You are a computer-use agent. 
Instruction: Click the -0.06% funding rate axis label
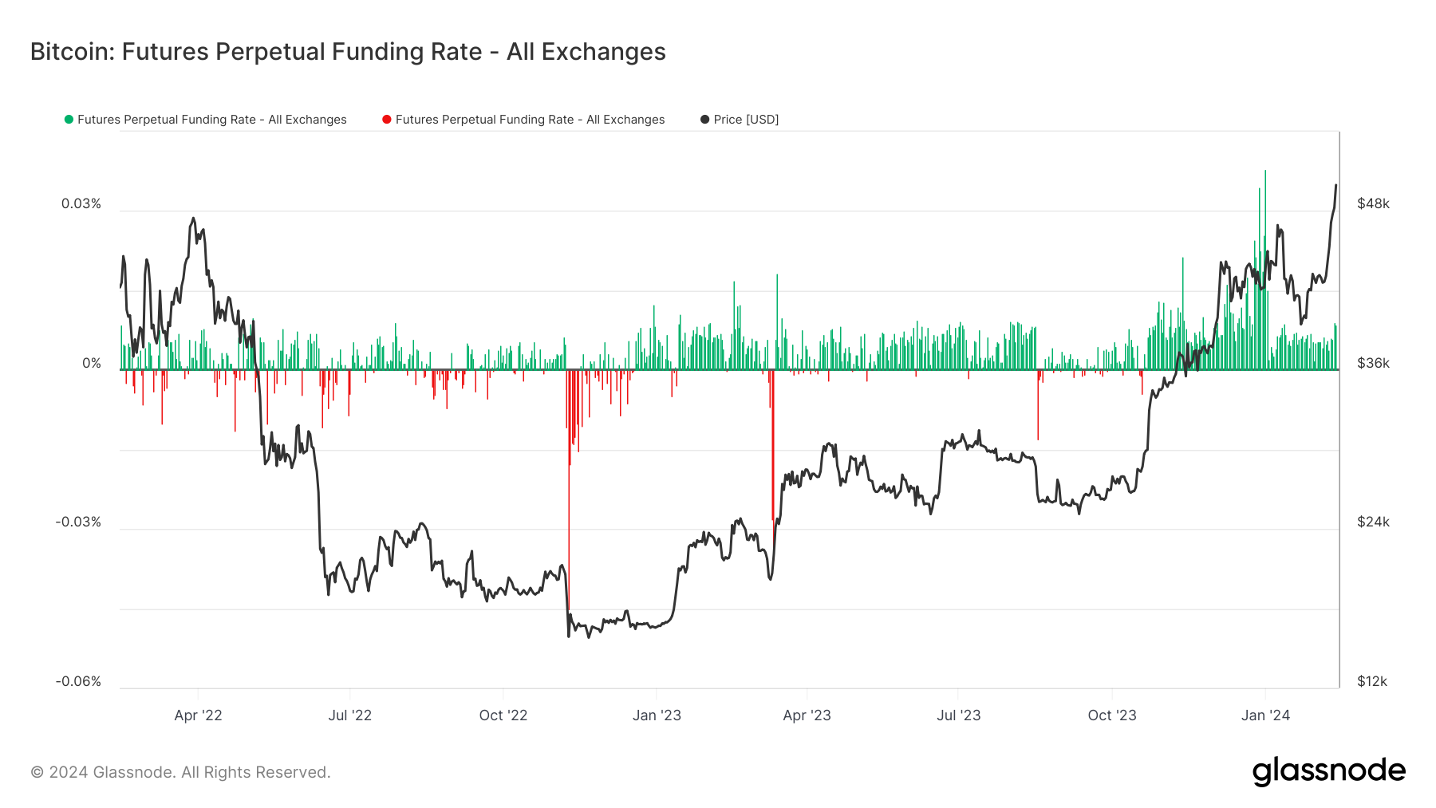coord(78,681)
